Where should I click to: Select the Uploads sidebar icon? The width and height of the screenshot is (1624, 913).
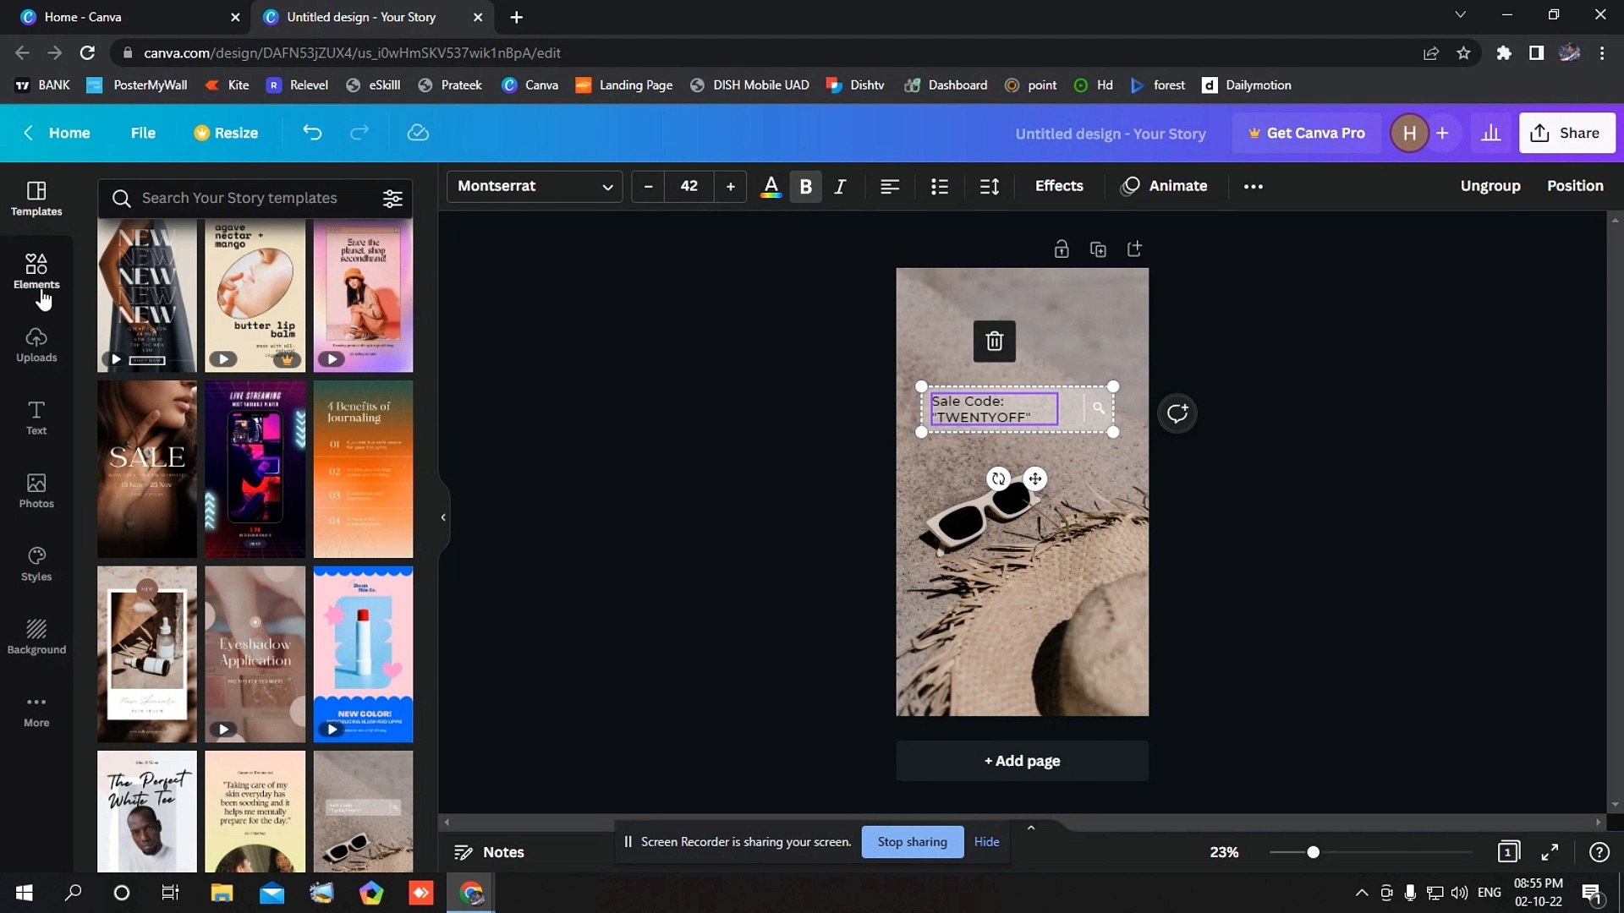36,343
